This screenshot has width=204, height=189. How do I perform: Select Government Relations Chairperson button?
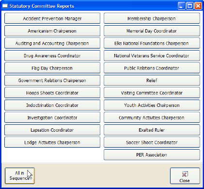pyautogui.click(x=52, y=81)
